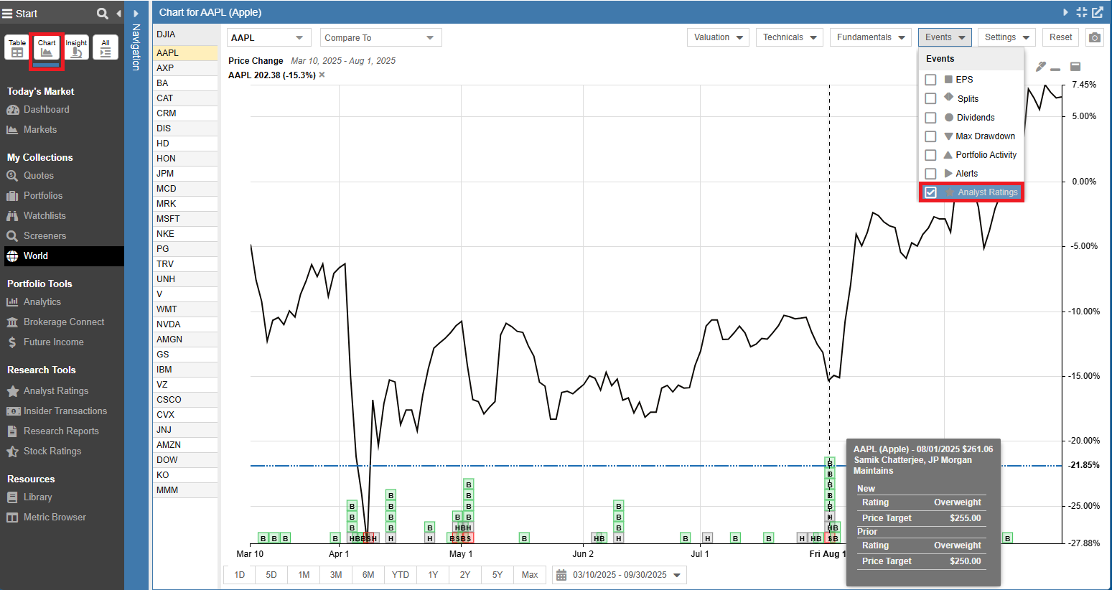
Task: Open the Insight view icon
Action: (x=76, y=48)
